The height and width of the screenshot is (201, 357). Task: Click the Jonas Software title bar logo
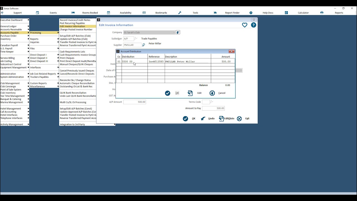(2, 8)
